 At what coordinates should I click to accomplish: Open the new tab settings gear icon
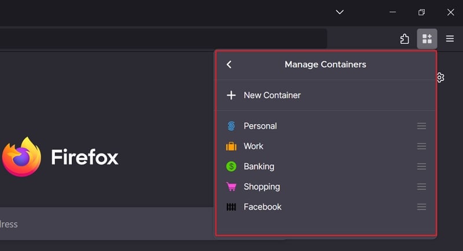[440, 78]
